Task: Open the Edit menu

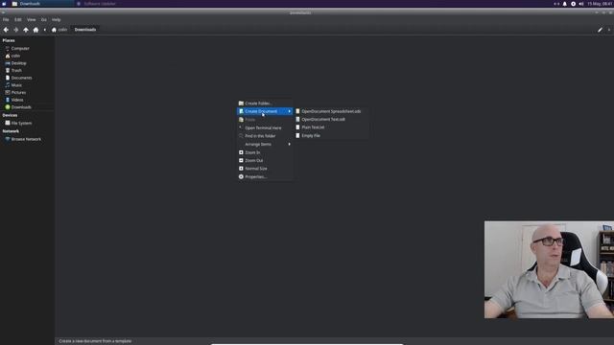Action: 18,19
